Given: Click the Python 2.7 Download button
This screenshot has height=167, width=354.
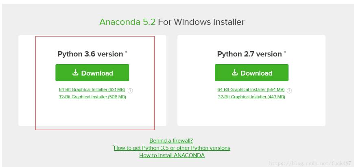Looking at the screenshot, I should coord(251,73).
